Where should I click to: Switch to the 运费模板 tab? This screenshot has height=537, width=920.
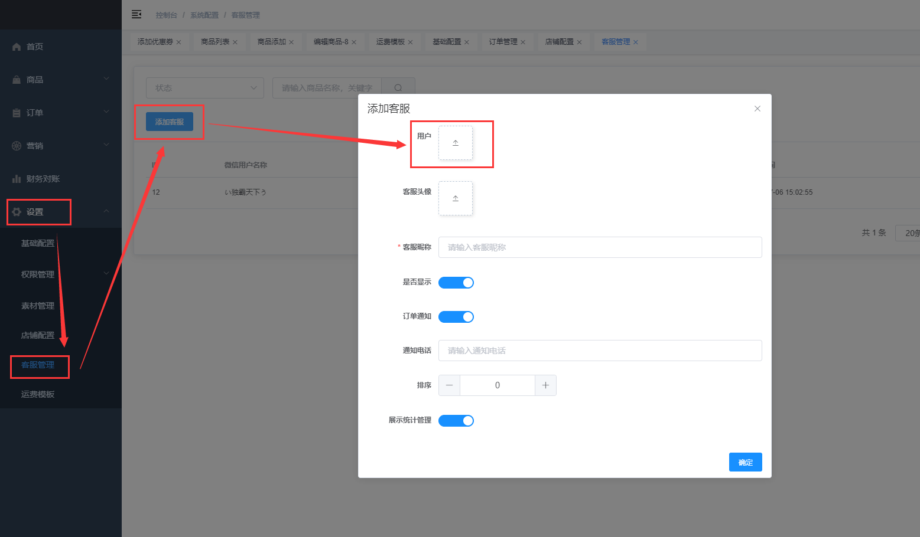[391, 42]
